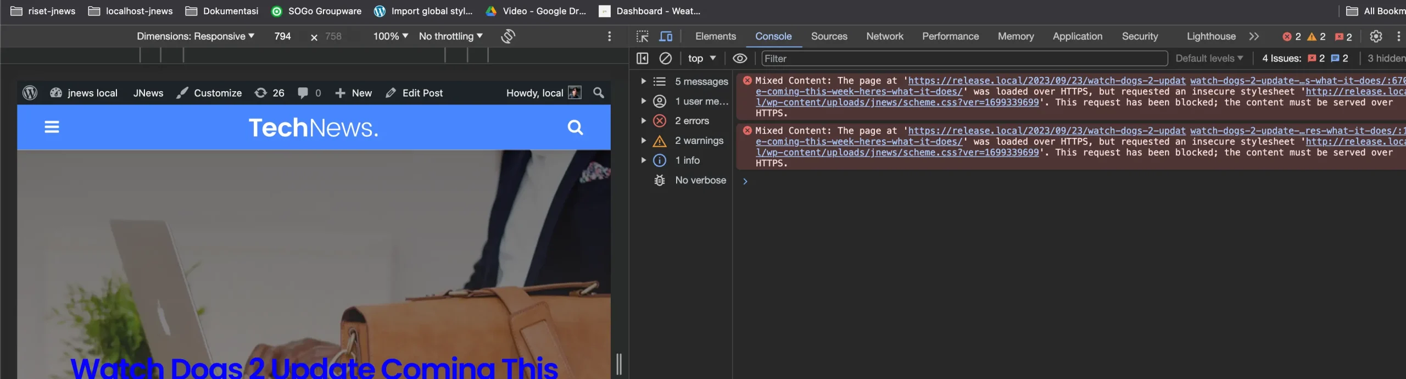
Task: Click the TechNews. site logo
Action: point(314,127)
